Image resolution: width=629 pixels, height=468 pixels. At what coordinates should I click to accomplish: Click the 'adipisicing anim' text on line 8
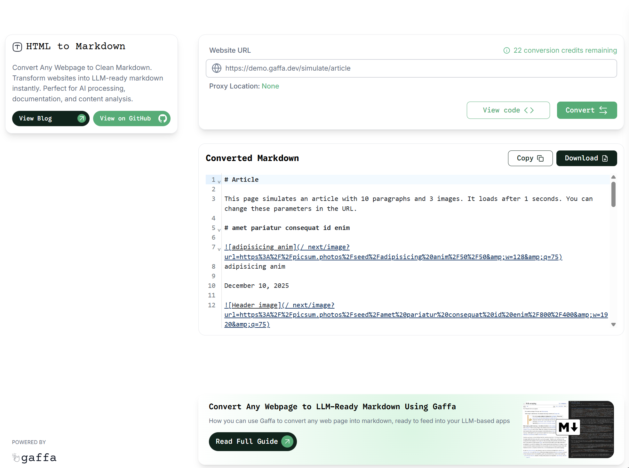click(255, 266)
